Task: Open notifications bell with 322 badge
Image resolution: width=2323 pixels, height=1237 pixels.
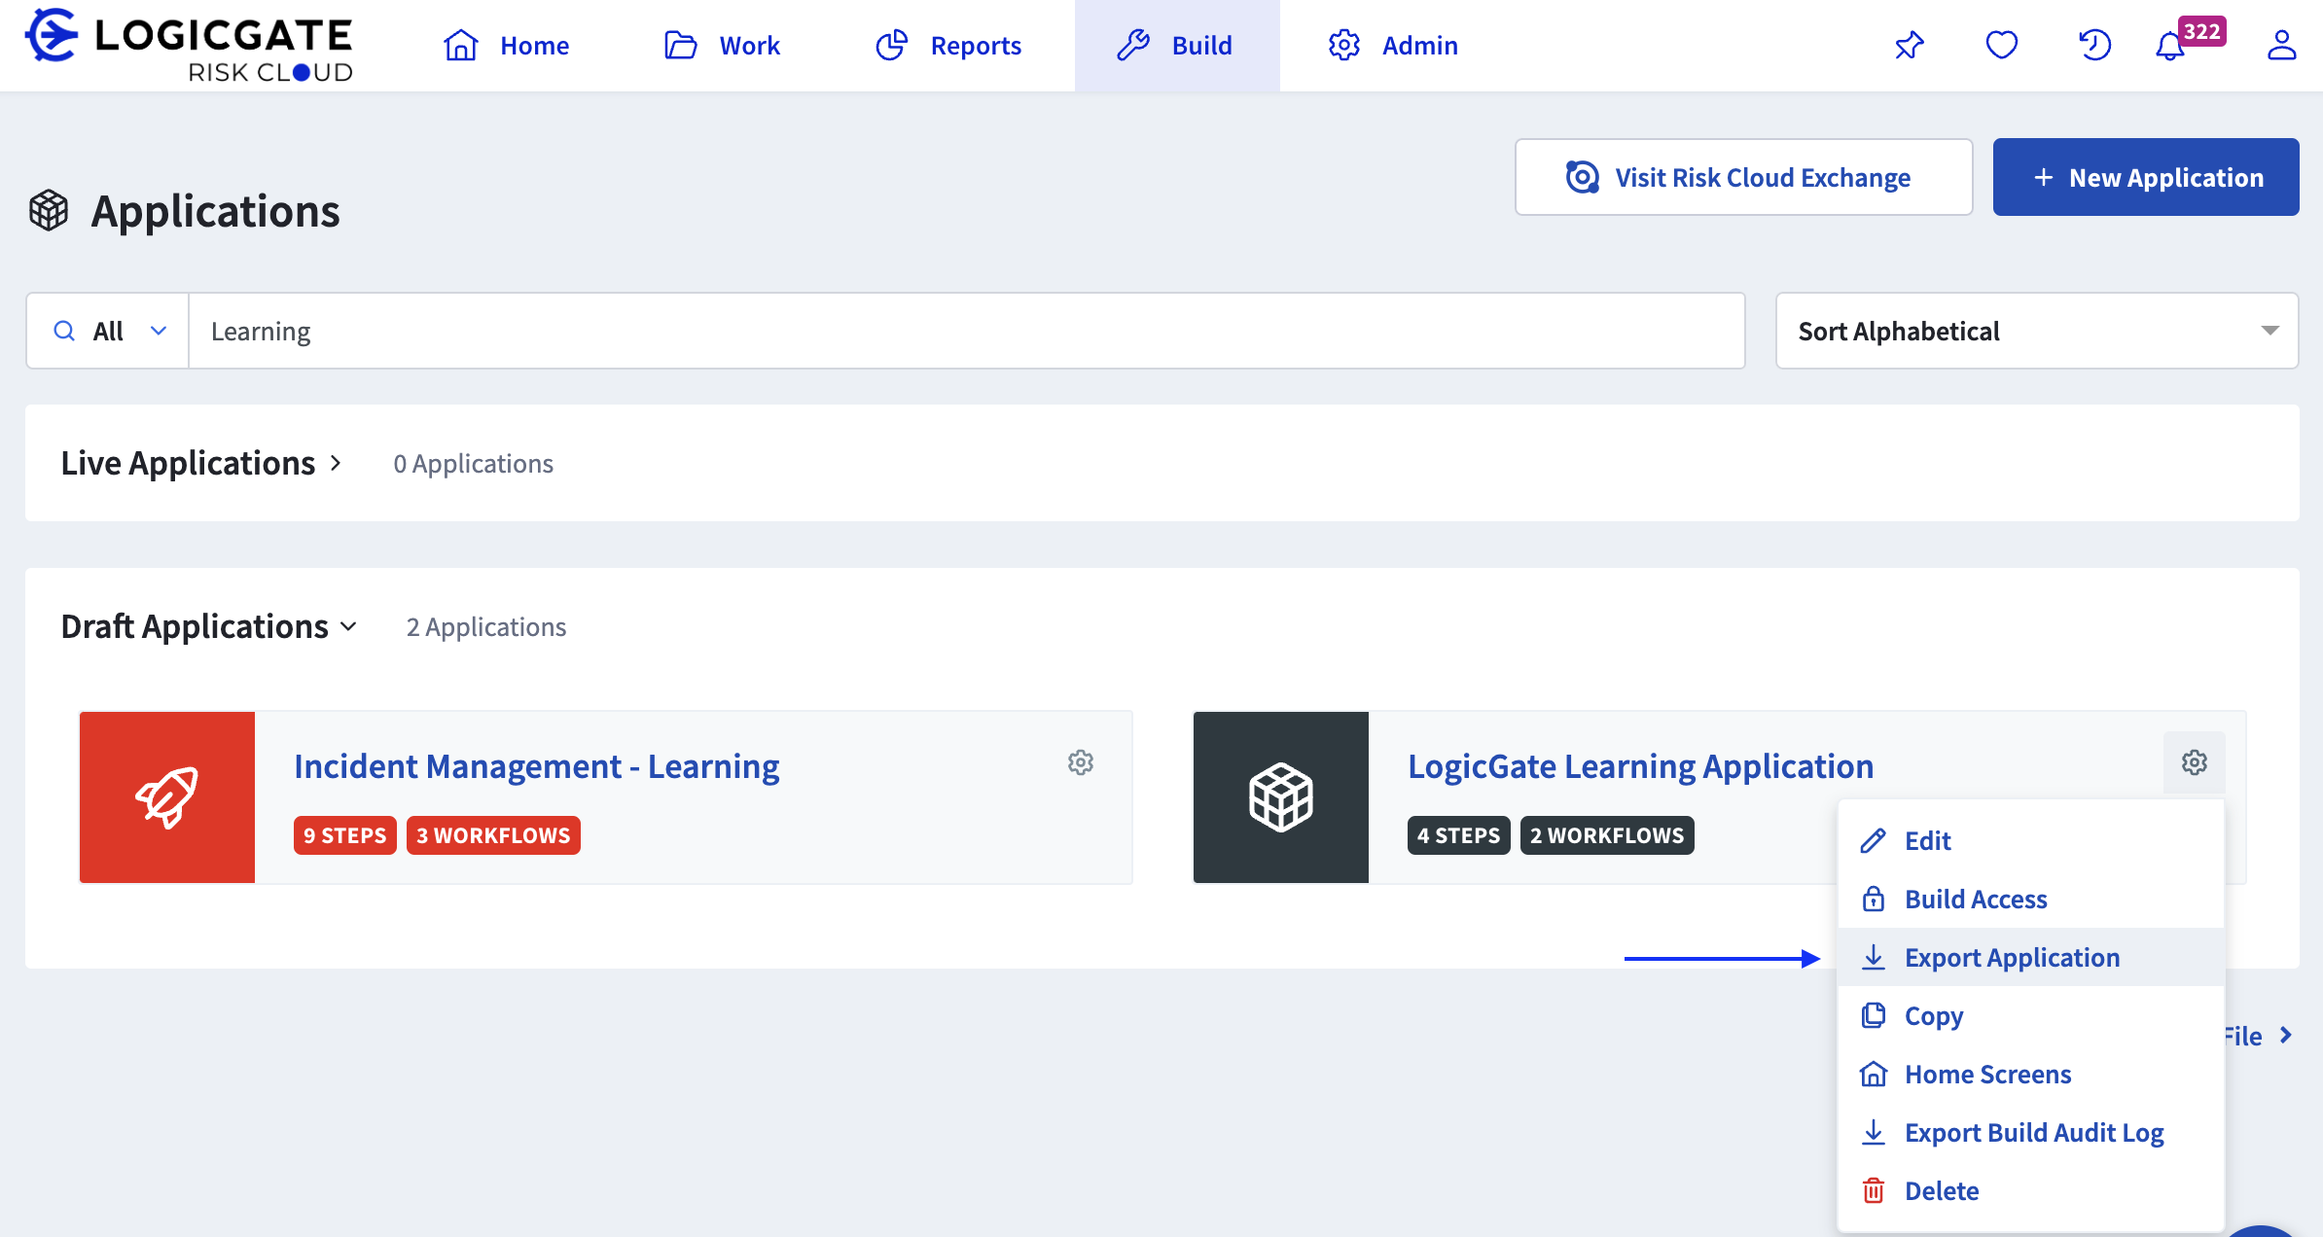Action: 2171,46
